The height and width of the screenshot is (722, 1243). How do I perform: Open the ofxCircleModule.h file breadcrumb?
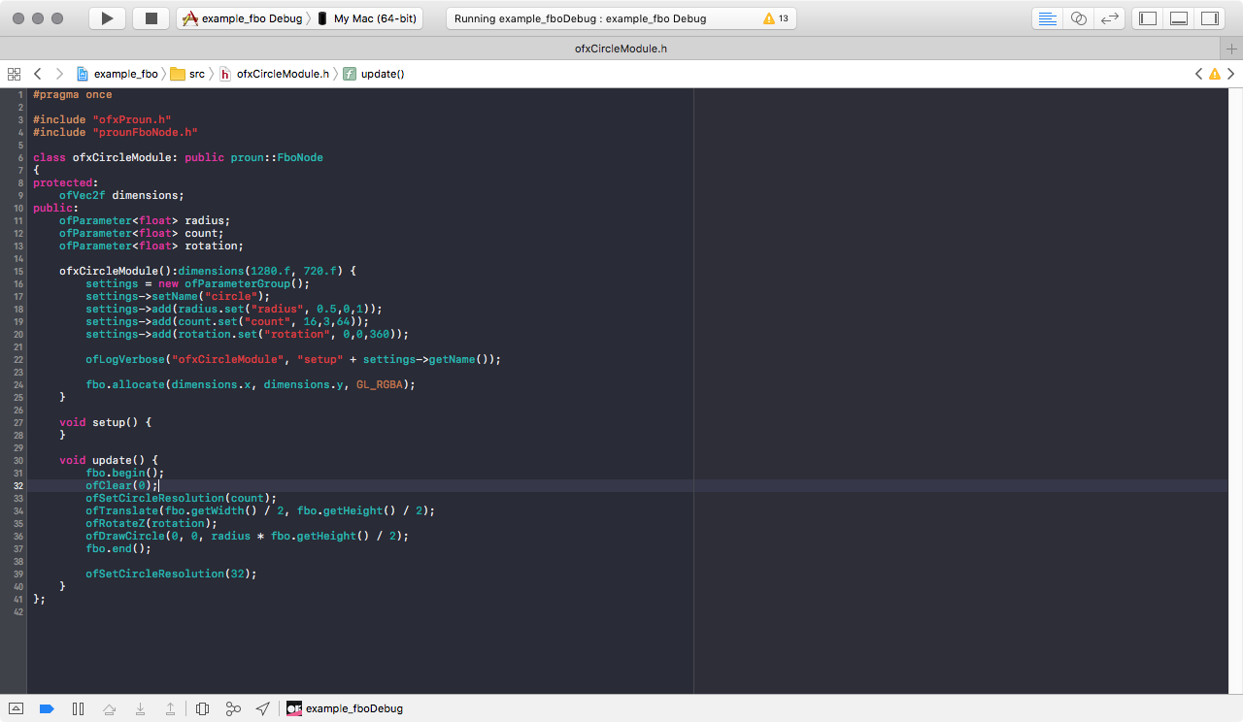(274, 74)
